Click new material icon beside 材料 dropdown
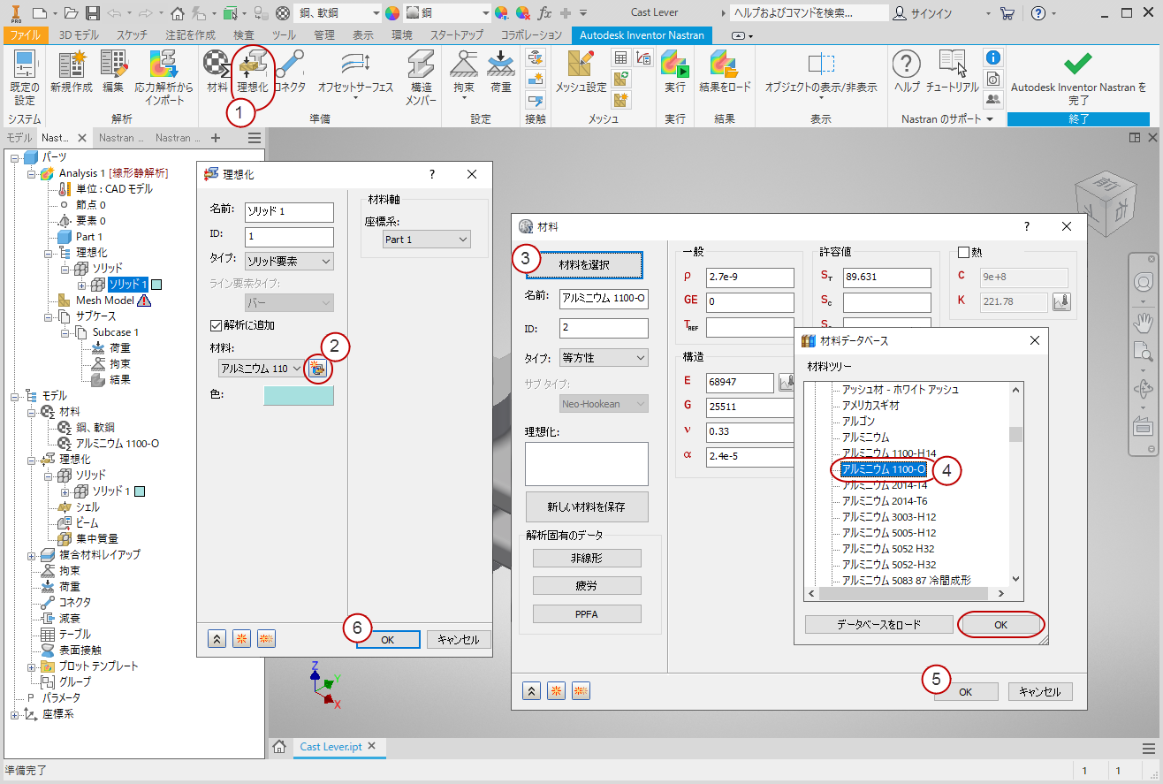The image size is (1163, 784). pyautogui.click(x=318, y=369)
